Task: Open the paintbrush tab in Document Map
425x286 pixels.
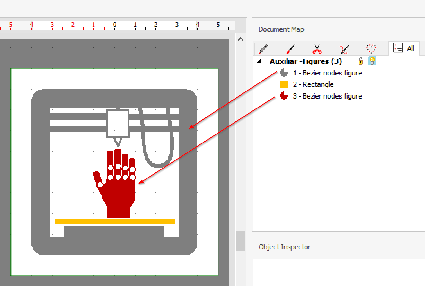Action: pos(290,49)
